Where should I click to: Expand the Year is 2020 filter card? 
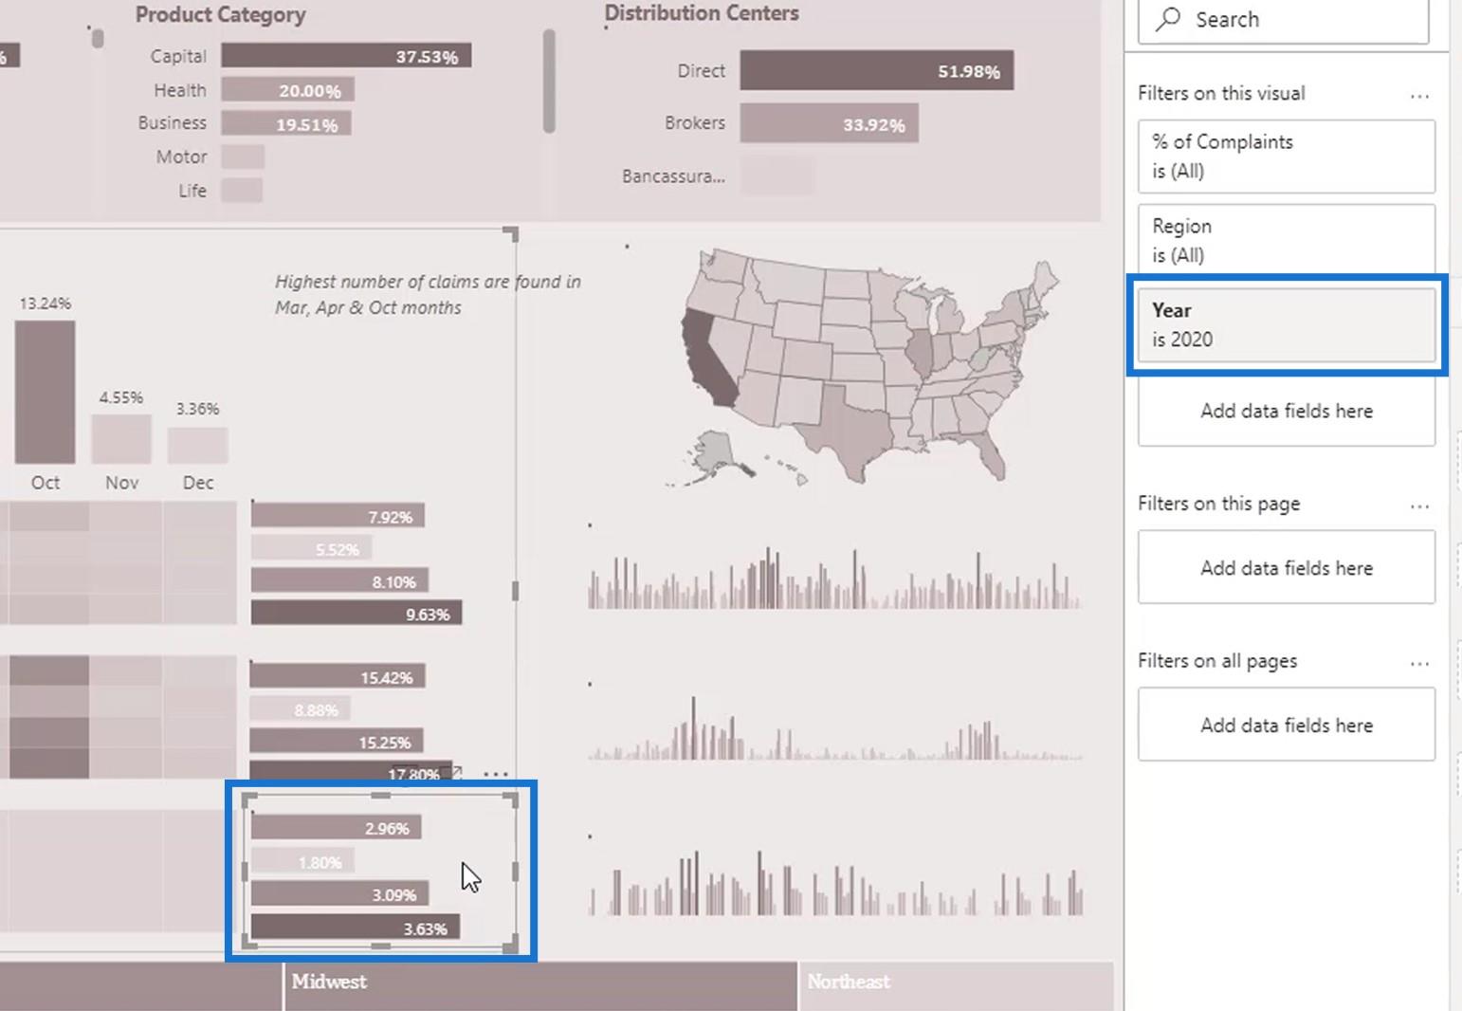[1287, 324]
